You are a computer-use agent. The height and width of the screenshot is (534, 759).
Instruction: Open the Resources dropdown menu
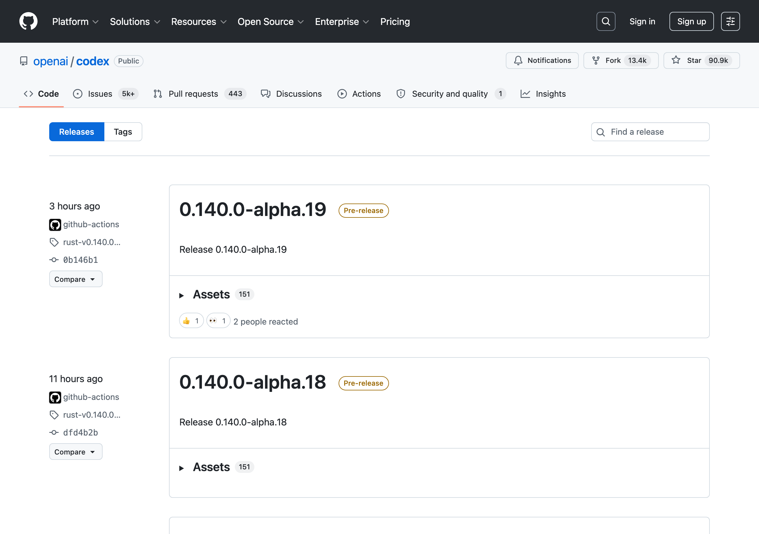[199, 22]
